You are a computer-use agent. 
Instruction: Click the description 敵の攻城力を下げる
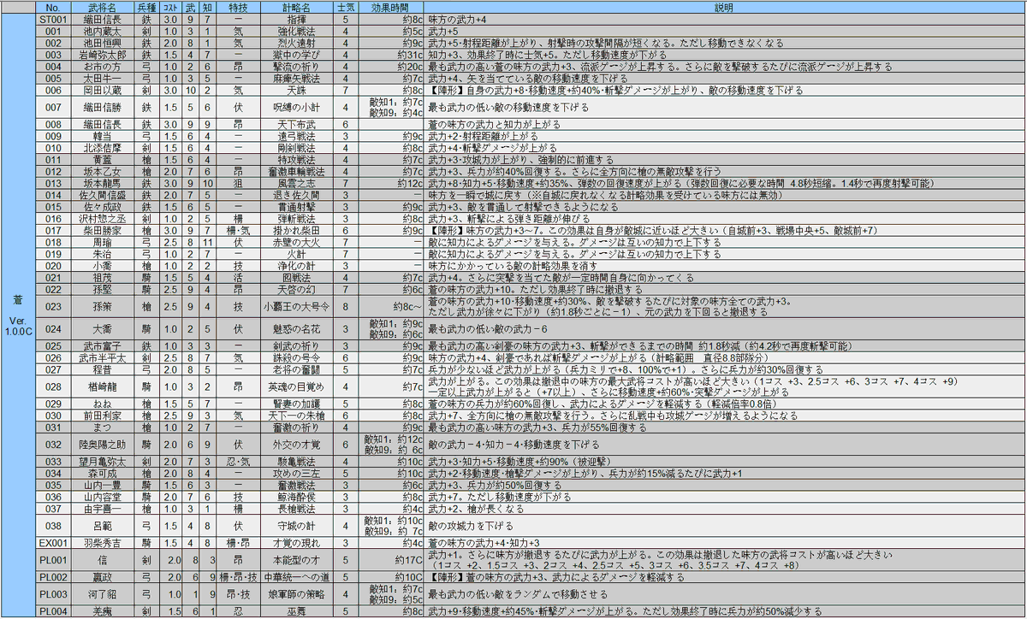470,526
